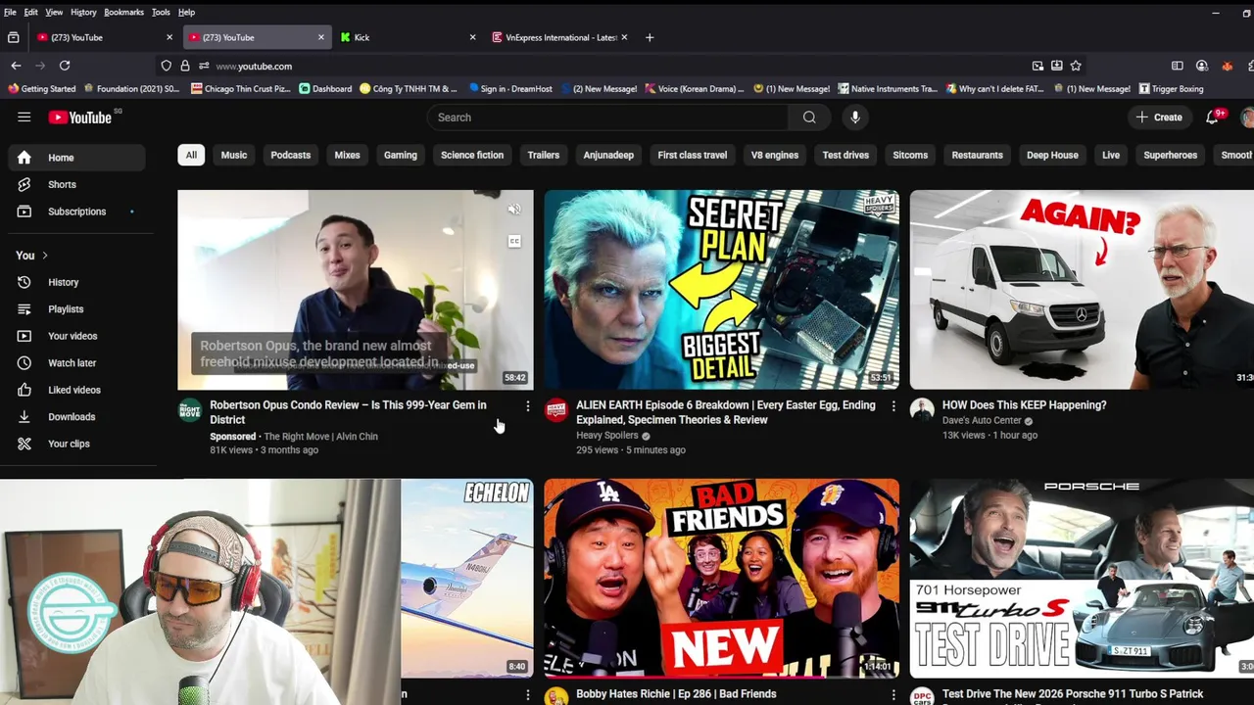
Task: Click the YouTube logo
Action: pos(80,117)
